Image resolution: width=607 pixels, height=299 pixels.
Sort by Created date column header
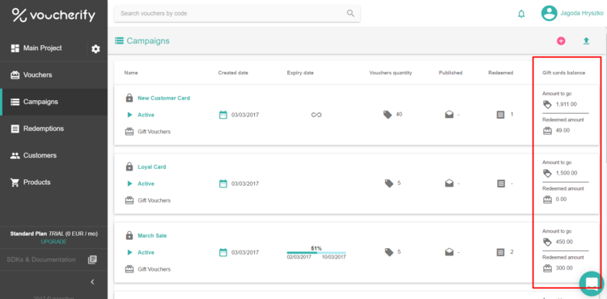[233, 73]
